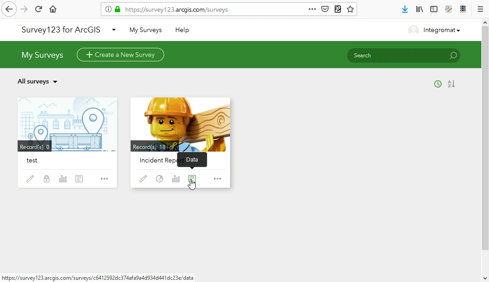The width and height of the screenshot is (489, 282).
Task: Expand the Survey123 for ArcGIS dropdown arrow
Action: 114,30
